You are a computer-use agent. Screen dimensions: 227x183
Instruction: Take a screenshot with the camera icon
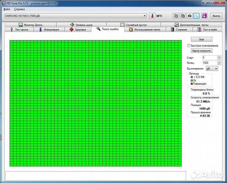[x=189, y=16]
